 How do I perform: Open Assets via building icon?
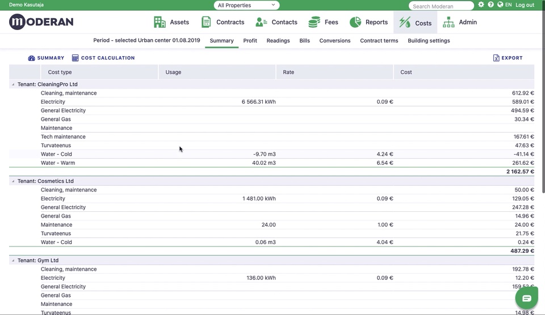click(160, 22)
